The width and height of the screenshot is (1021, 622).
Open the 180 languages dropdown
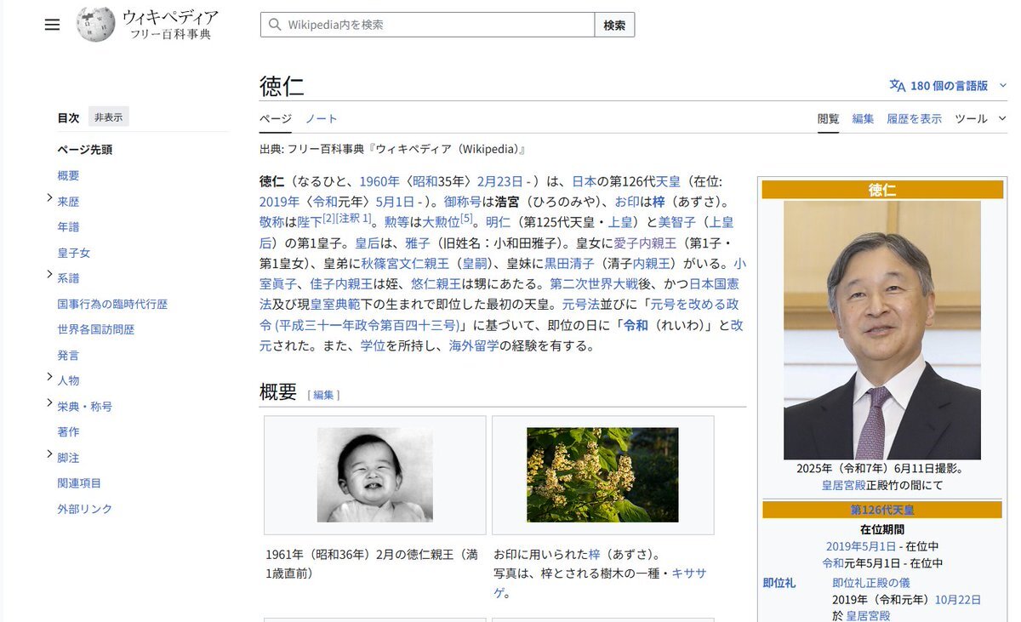949,85
